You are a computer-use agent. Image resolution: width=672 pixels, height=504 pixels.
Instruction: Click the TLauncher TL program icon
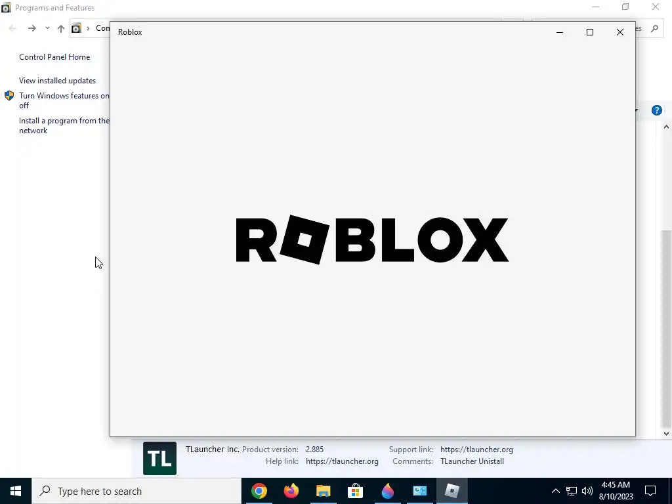(159, 458)
